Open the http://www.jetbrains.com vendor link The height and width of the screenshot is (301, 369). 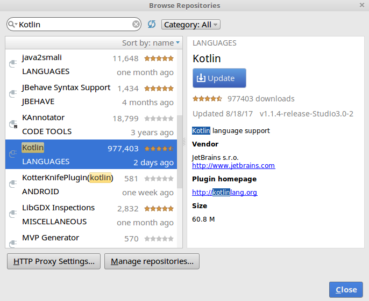click(233, 166)
